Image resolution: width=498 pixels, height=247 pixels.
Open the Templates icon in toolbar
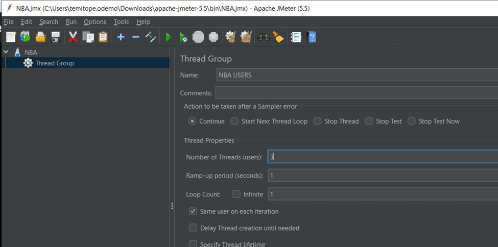click(x=25, y=37)
